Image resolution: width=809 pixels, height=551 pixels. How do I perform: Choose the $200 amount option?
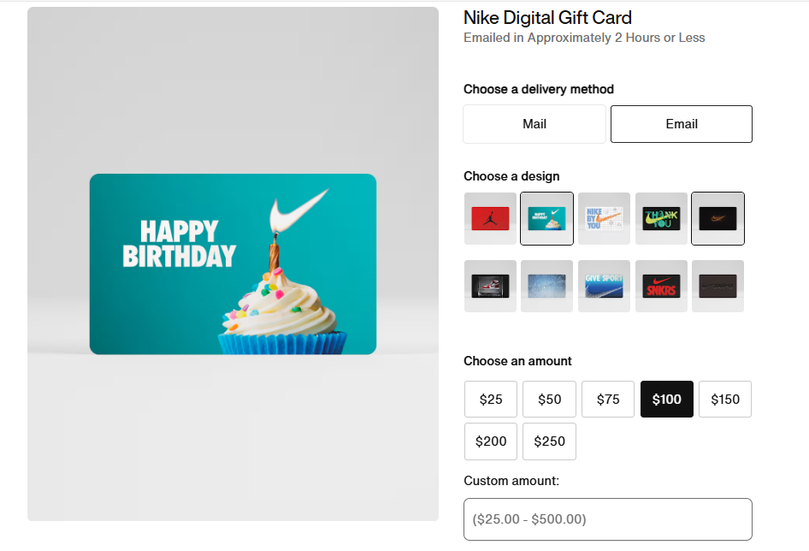coord(490,441)
